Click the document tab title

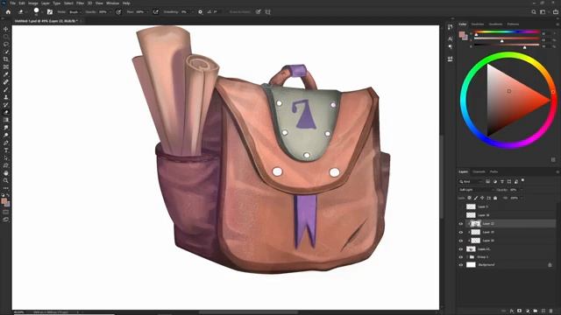pos(46,21)
